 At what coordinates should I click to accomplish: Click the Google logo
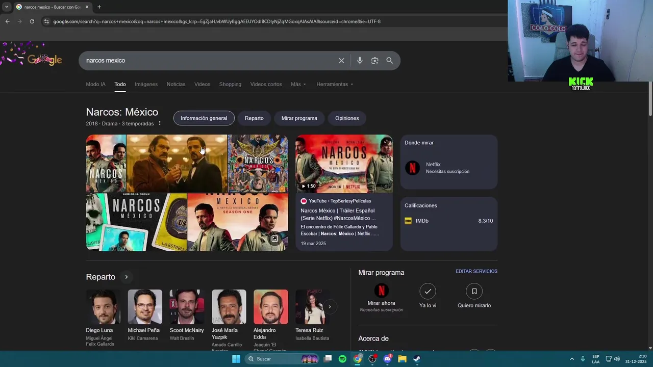coord(44,60)
